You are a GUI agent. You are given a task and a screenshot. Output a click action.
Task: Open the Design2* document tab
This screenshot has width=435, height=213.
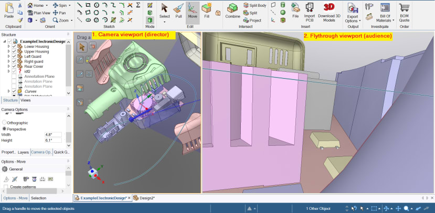click(144, 198)
